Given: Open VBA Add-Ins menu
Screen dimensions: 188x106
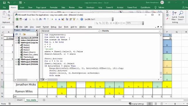Looking at the screenshot, I should [74, 27].
